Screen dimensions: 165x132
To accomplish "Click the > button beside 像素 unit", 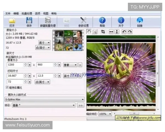I will [80, 65].
